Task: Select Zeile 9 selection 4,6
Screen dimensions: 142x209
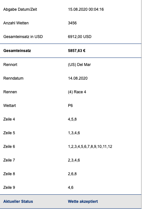Action: [71, 188]
